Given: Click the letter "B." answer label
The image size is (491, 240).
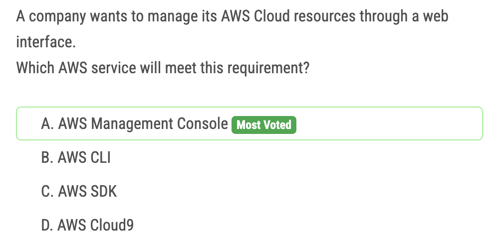Looking at the screenshot, I should pos(47,157).
